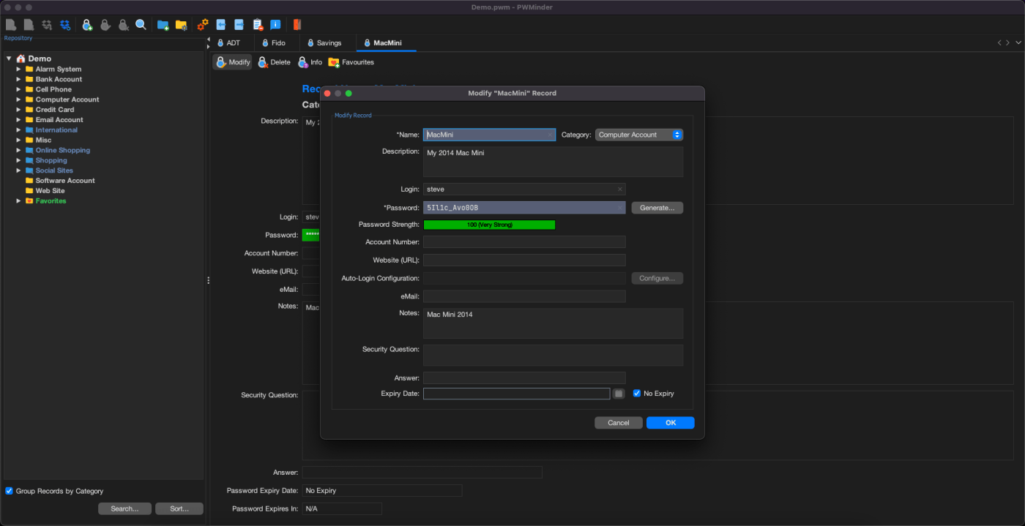The height and width of the screenshot is (526, 1025).
Task: Open the tab list dropdown chevron
Action: tap(1018, 43)
